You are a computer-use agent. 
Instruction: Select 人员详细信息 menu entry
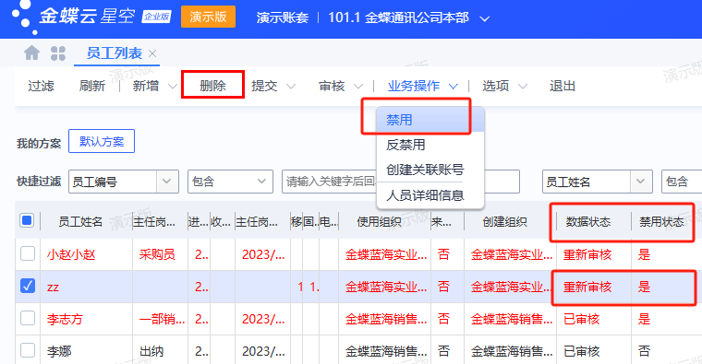click(x=430, y=195)
